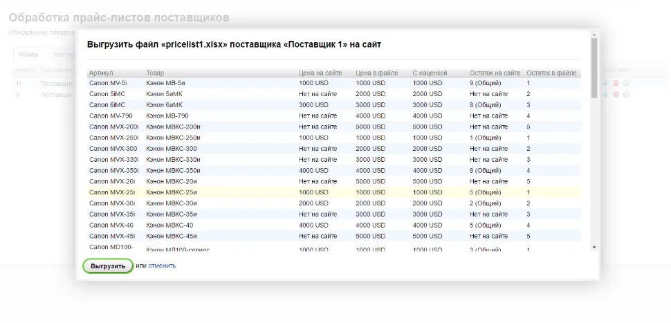671x323 pixels.
Task: Click '5 (Общий)' stock in Canon MVX-25i row
Action: coord(486,192)
